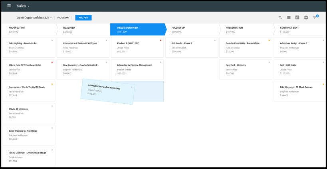Click the Add New button
The width and height of the screenshot is (327, 169).
[83, 17]
